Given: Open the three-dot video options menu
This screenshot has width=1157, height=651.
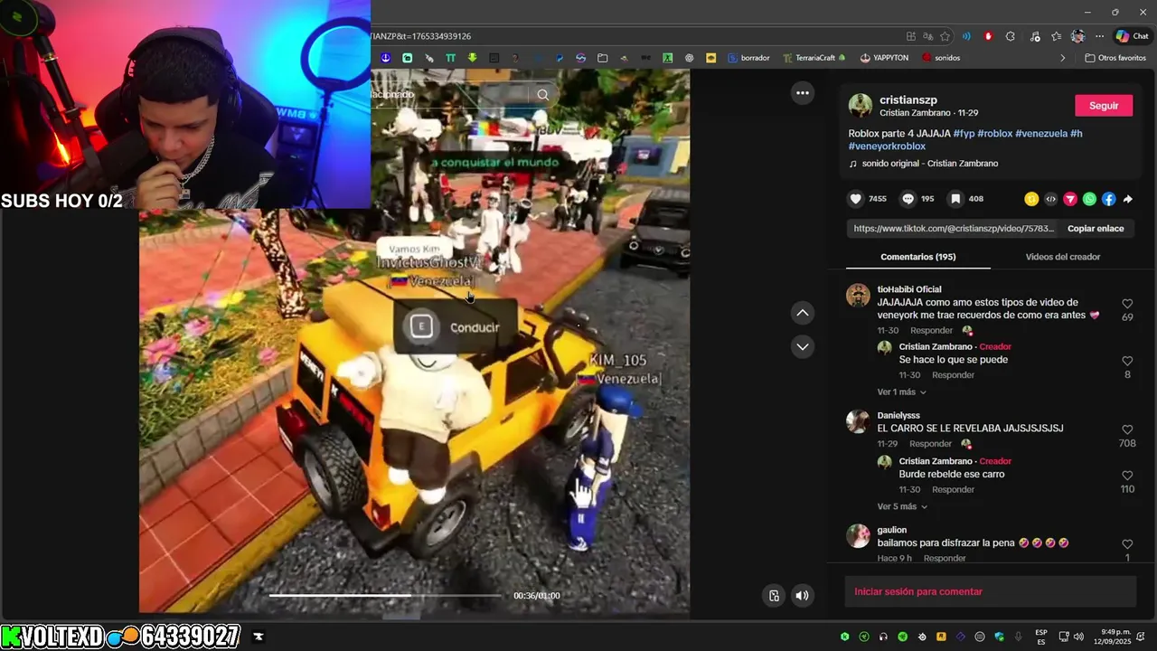Looking at the screenshot, I should point(802,92).
